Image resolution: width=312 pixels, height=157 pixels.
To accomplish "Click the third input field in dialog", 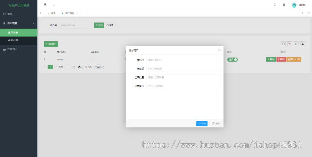I will (x=183, y=77).
